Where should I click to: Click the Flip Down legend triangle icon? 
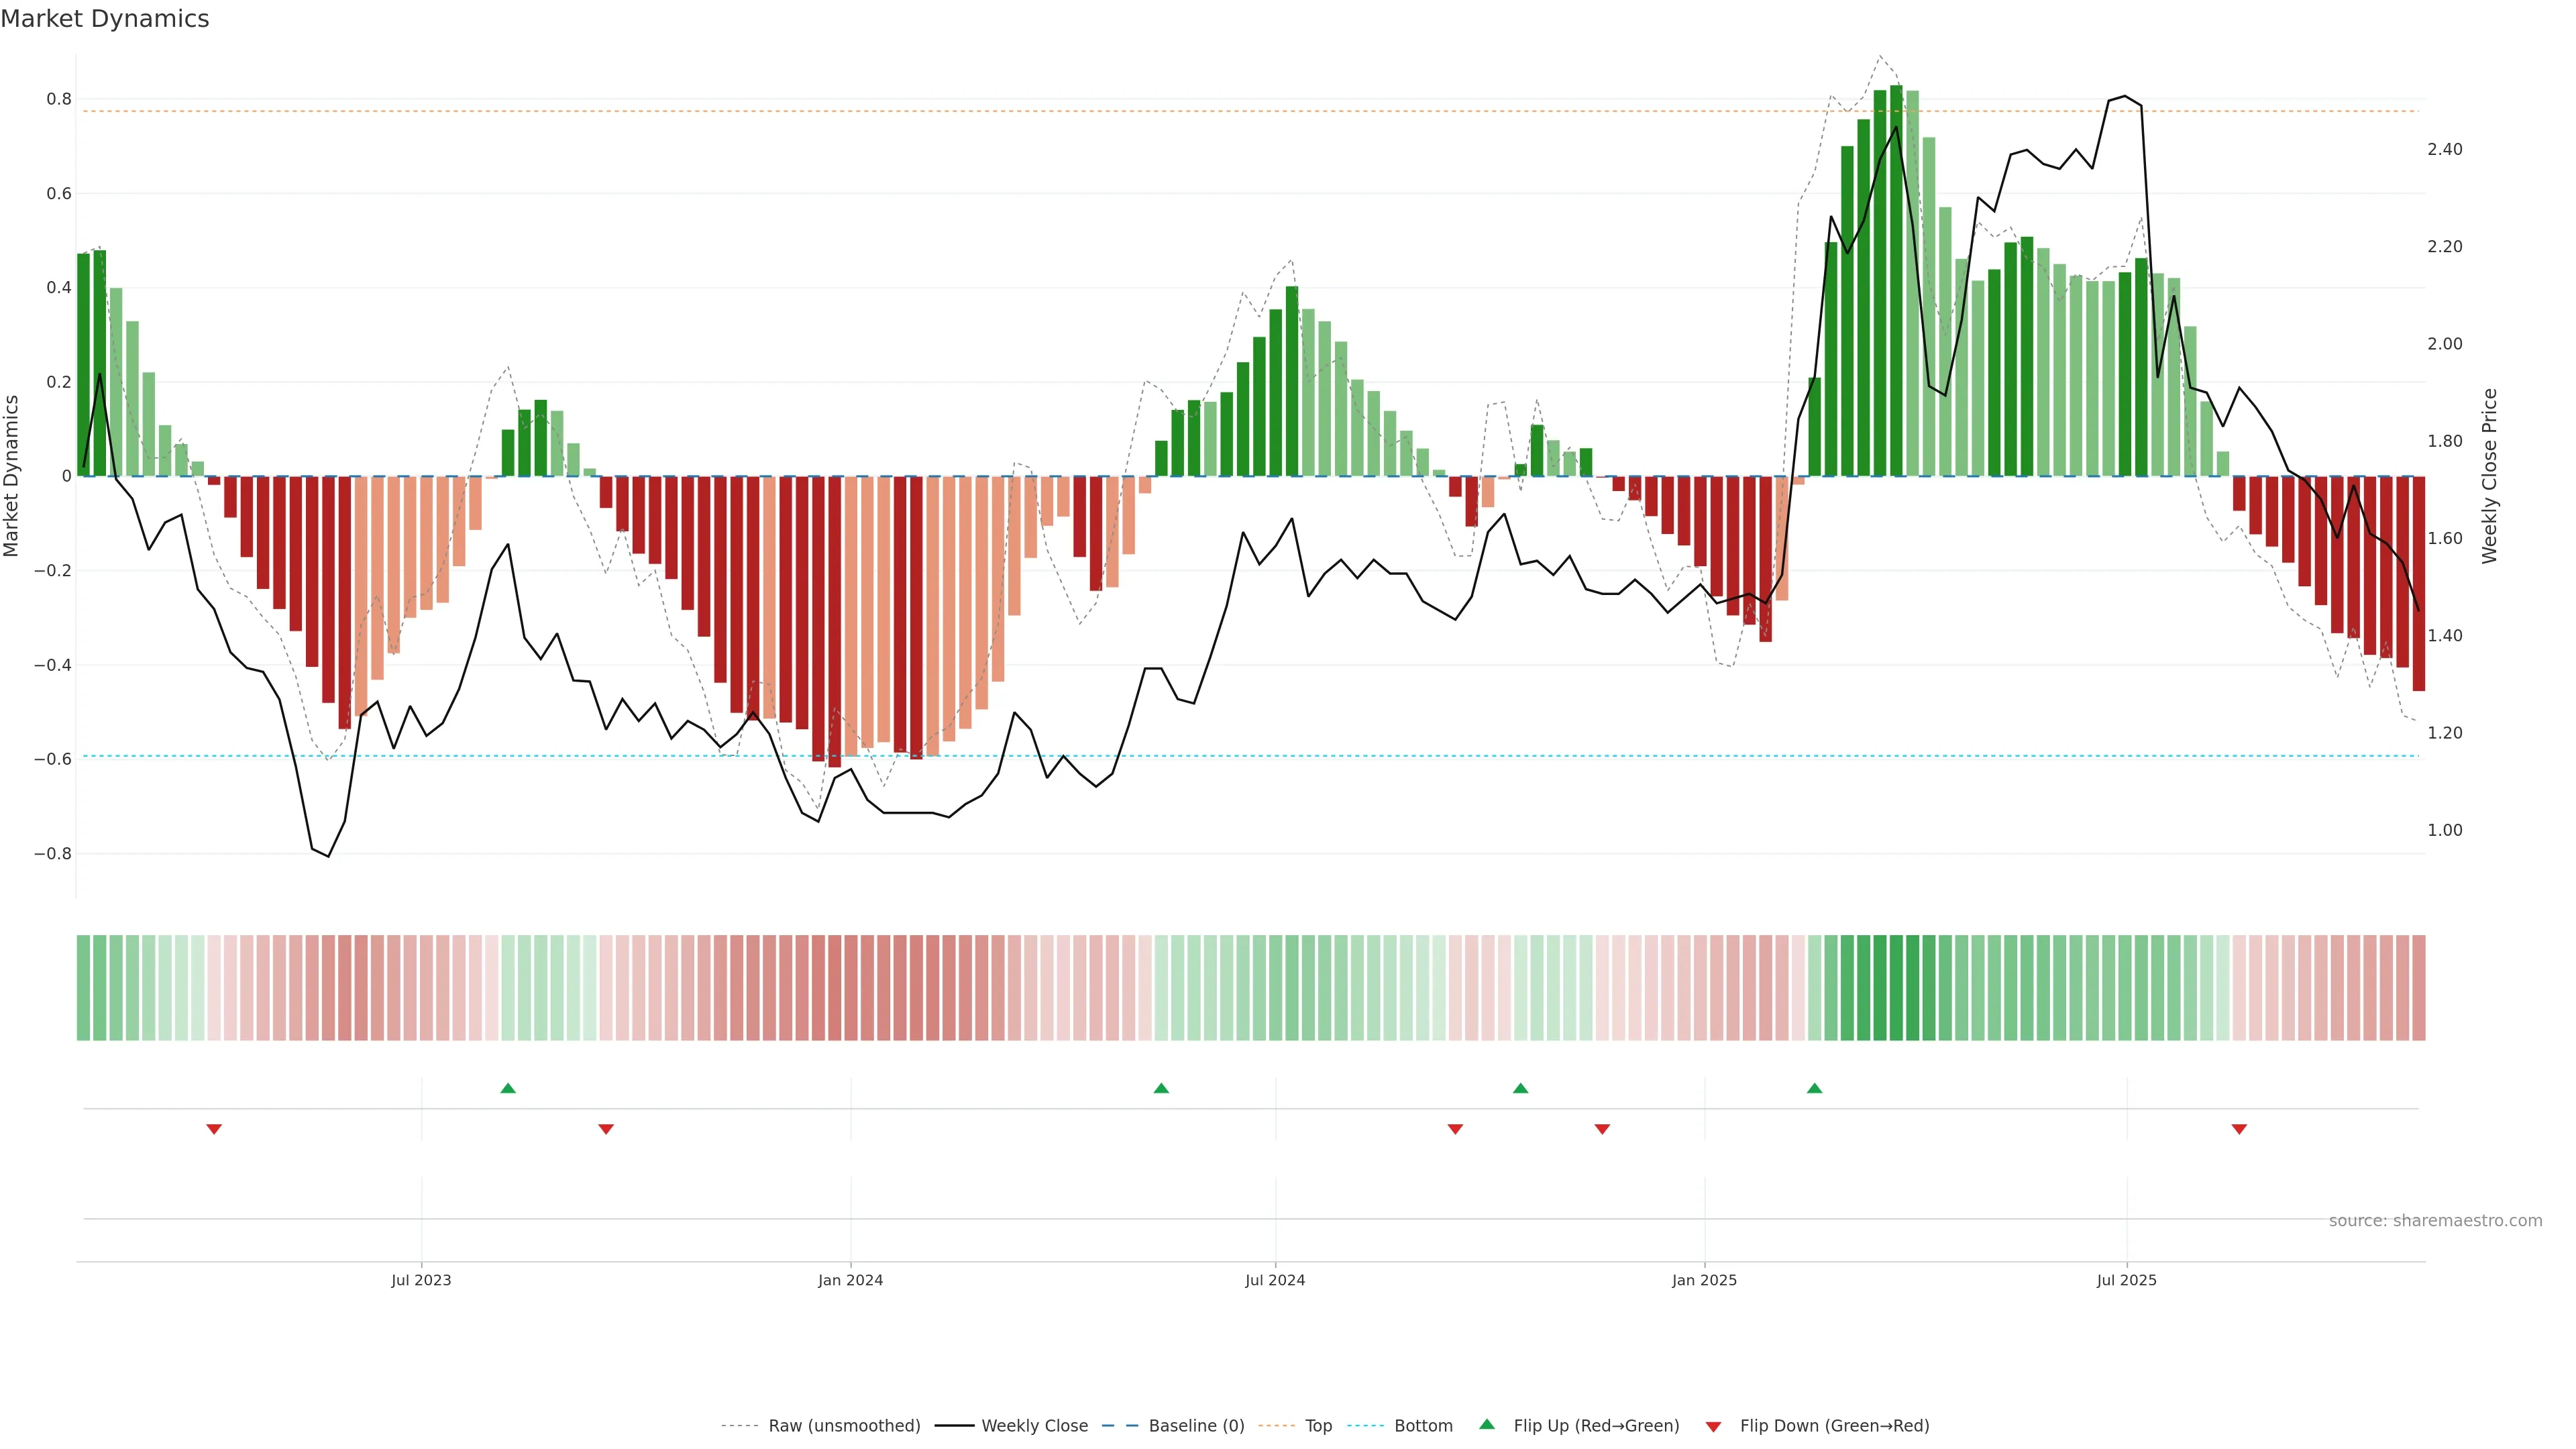(1713, 1426)
